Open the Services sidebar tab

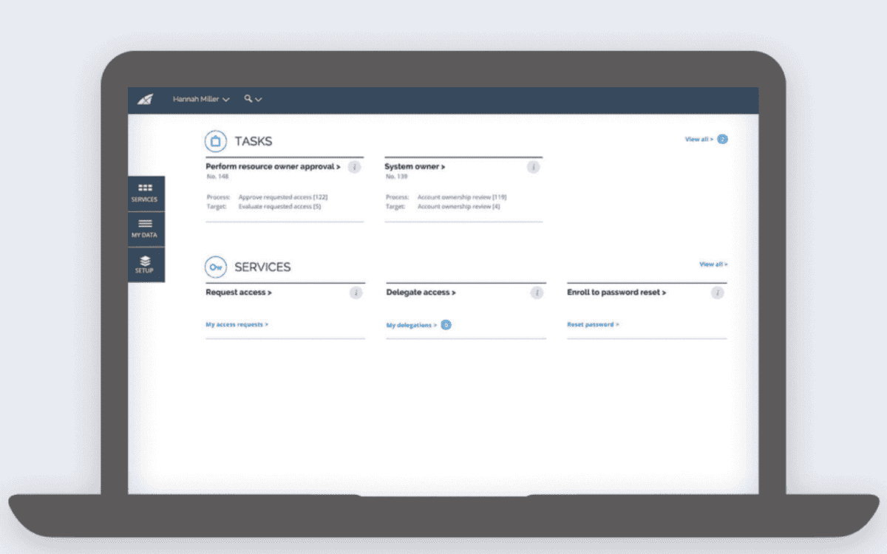pos(146,193)
